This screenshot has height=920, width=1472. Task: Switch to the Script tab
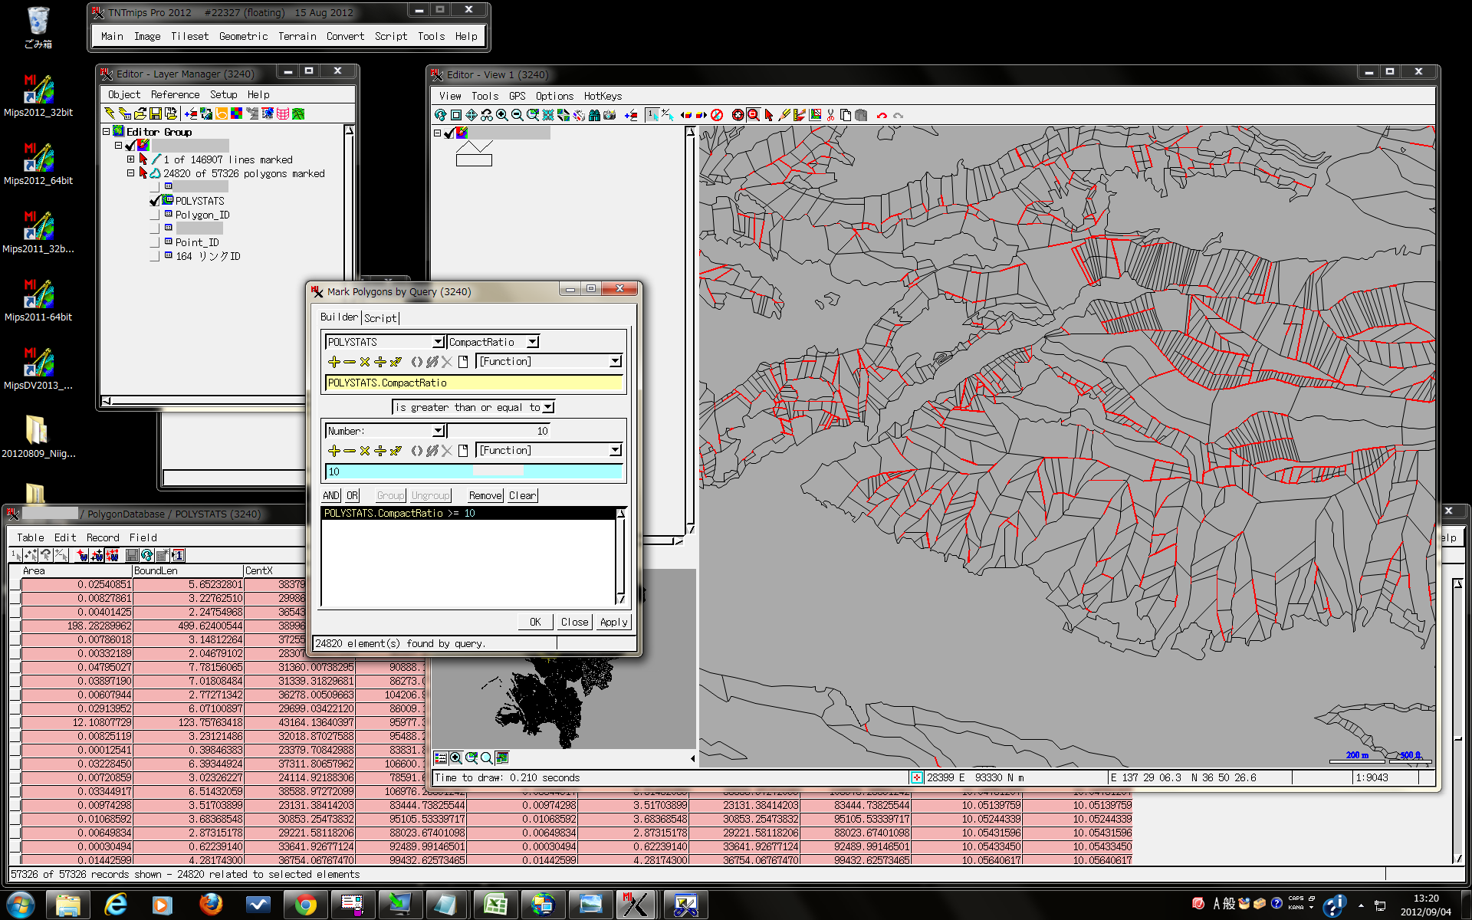(380, 317)
